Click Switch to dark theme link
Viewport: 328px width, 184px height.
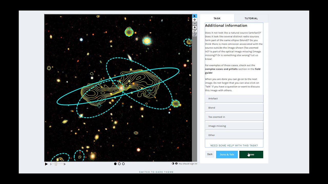[x=156, y=172]
